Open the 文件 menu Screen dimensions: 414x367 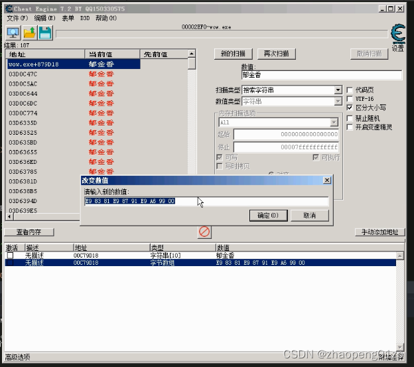click(x=17, y=18)
